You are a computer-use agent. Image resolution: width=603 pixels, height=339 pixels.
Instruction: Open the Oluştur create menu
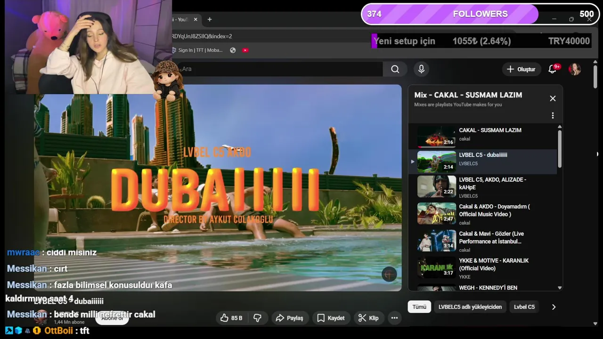(521, 69)
